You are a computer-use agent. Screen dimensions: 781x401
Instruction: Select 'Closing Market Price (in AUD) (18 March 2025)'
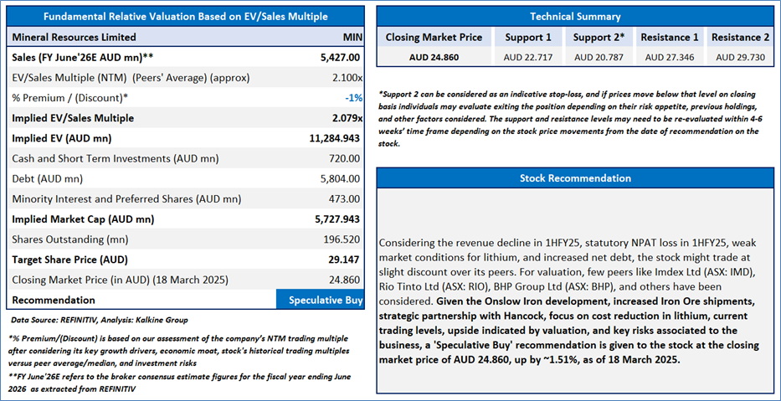click(120, 280)
